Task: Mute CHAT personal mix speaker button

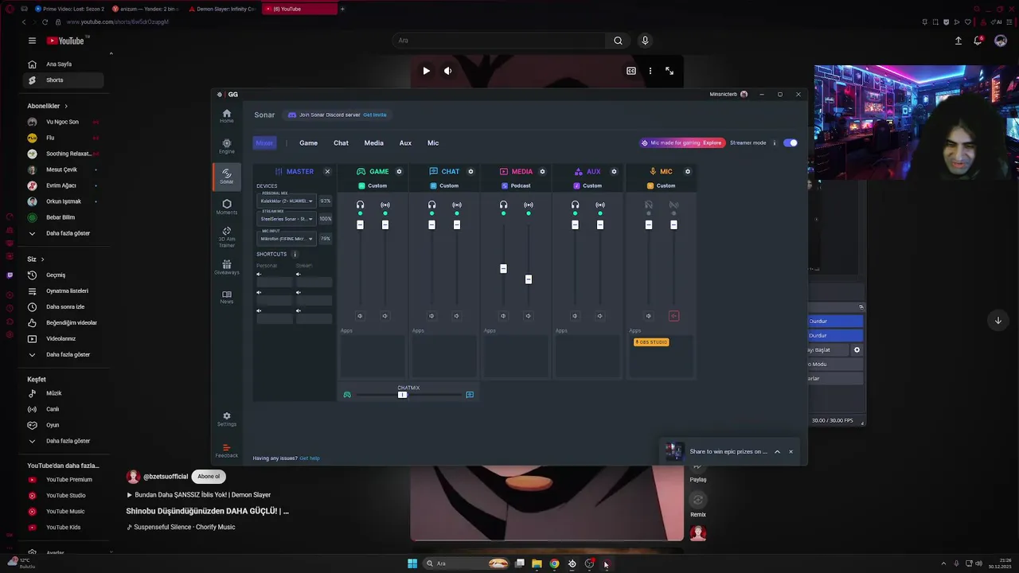Action: coord(431,316)
